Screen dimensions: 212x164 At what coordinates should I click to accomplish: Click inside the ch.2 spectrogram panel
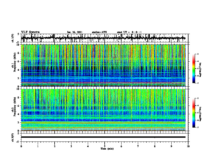[x=103, y=110]
